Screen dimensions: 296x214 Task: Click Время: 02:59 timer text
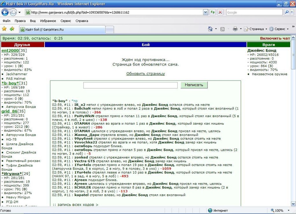click(x=16, y=38)
